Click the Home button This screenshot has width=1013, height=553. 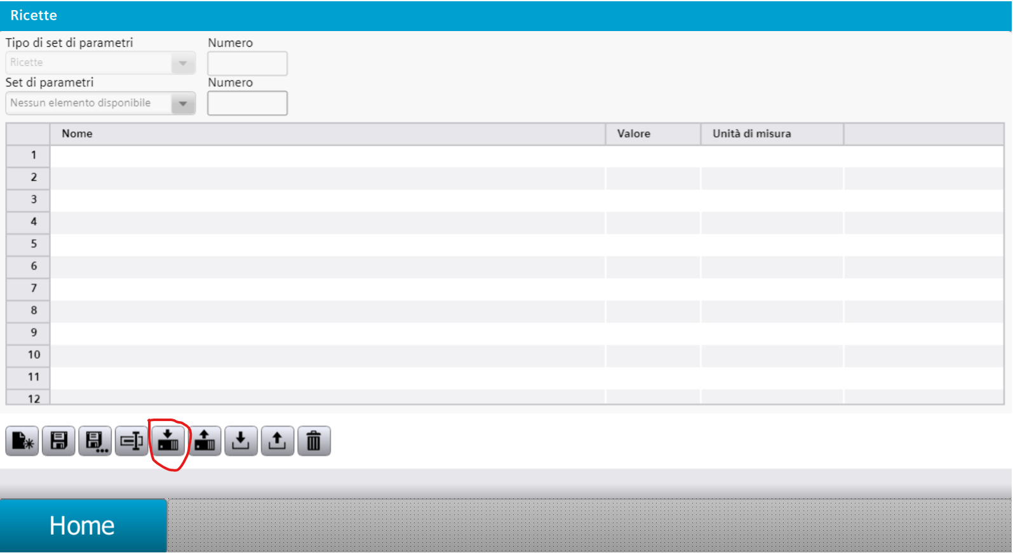[x=83, y=526]
